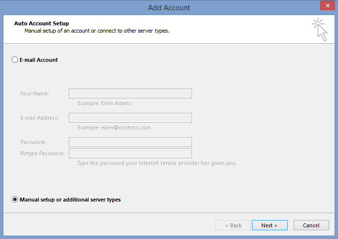Cancel the Add Account wizard
Viewport: 338px width, 239px height.
pyautogui.click(x=311, y=225)
